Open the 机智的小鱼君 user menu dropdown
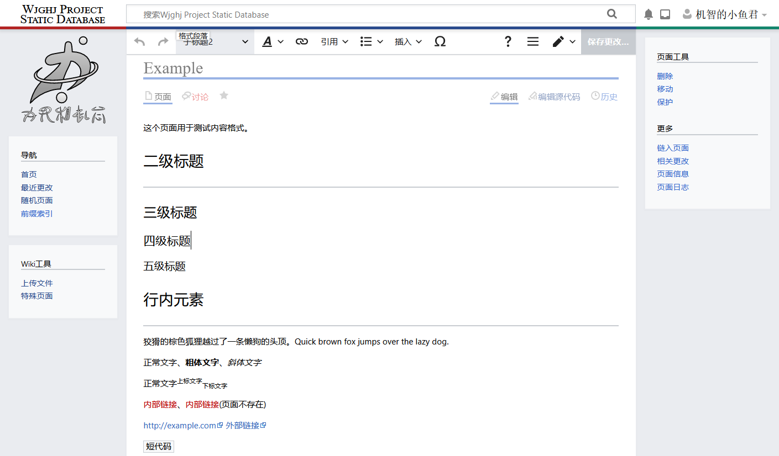 [724, 14]
